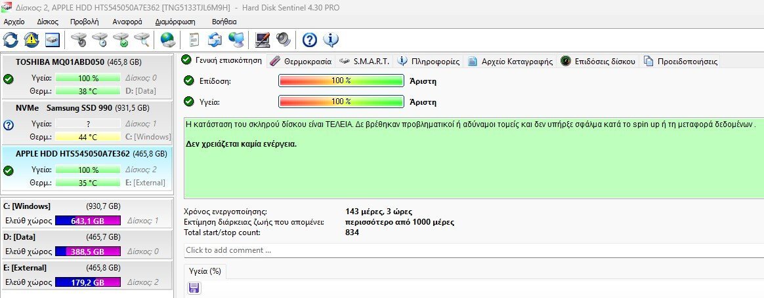Click the 'Total start/stop count:' label
Image resolution: width=764 pixels, height=298 pixels.
222,233
